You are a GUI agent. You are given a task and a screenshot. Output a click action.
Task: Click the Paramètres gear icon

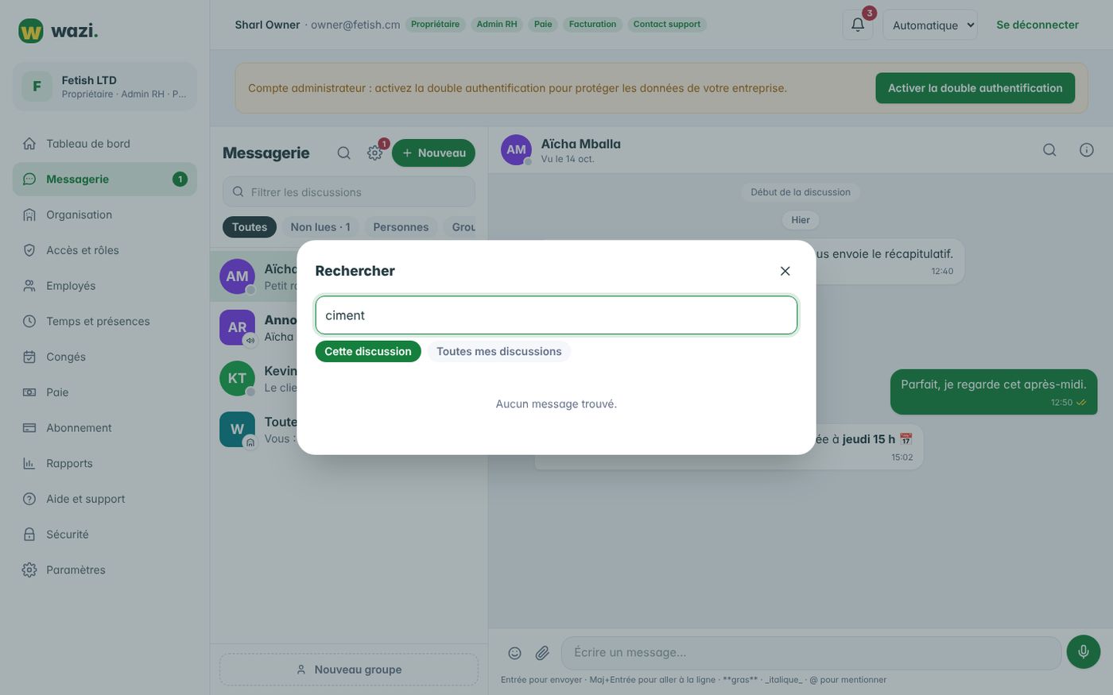tap(29, 570)
